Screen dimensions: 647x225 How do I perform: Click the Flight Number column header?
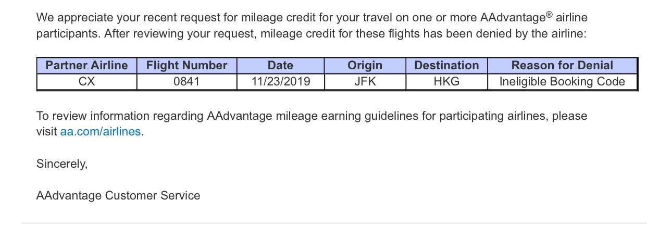click(186, 66)
